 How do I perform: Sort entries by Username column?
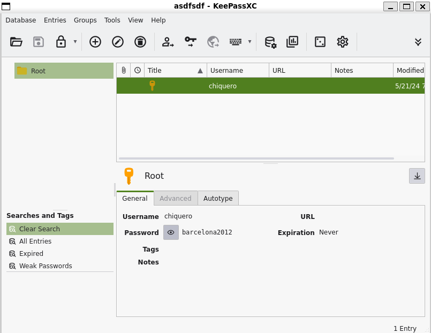coord(238,70)
